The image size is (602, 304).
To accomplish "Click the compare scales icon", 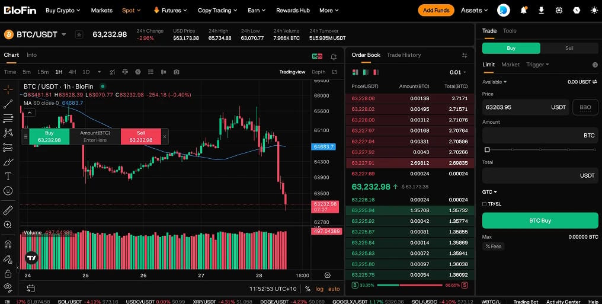I will coord(125,72).
